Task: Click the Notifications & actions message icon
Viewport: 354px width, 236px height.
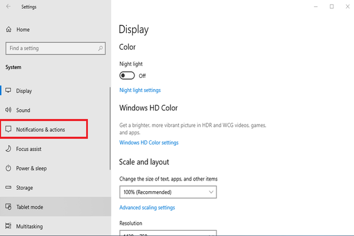Action: click(8, 129)
